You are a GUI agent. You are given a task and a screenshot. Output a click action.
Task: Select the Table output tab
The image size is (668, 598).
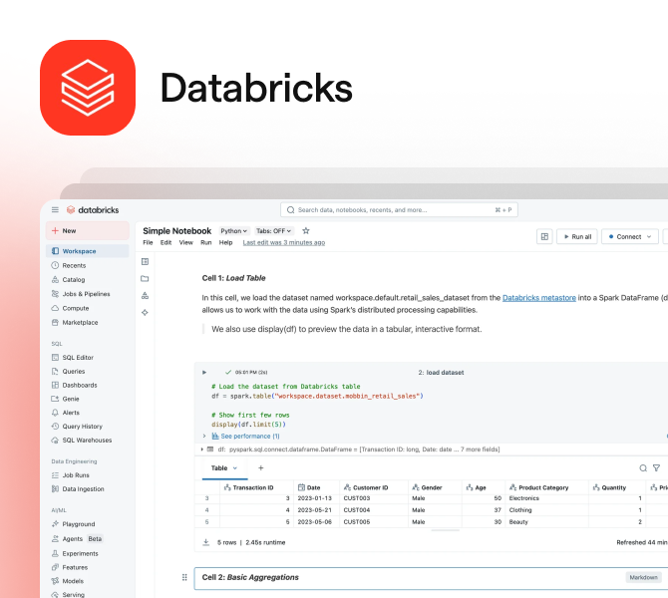tap(219, 468)
